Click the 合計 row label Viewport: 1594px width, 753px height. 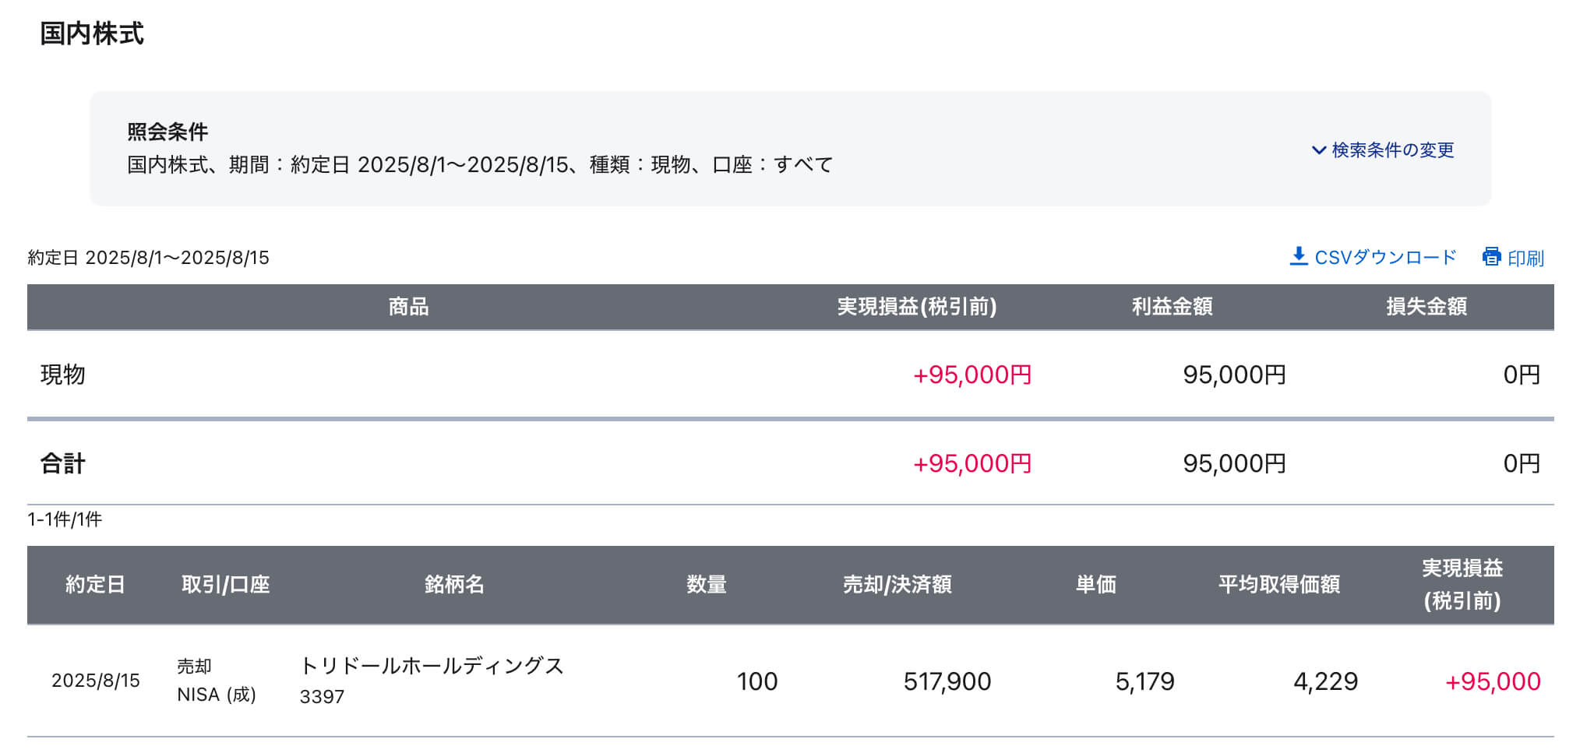pos(63,463)
